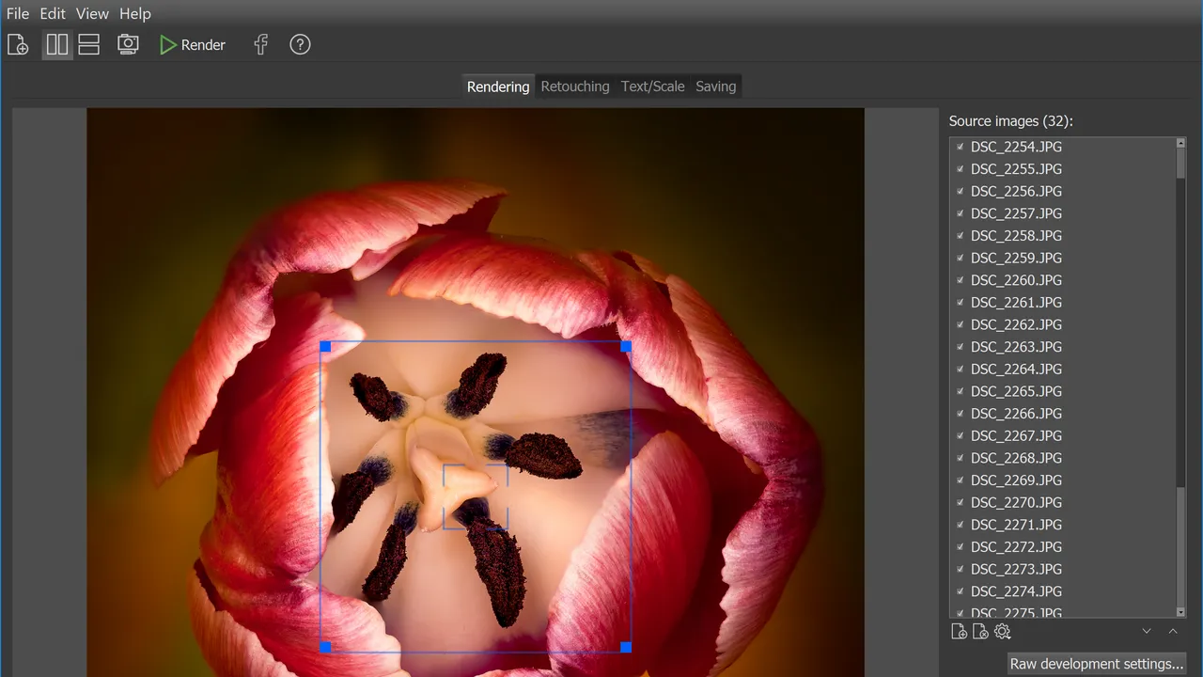This screenshot has width=1203, height=677.
Task: Click the bottom-left selection handle on the image
Action: click(325, 647)
